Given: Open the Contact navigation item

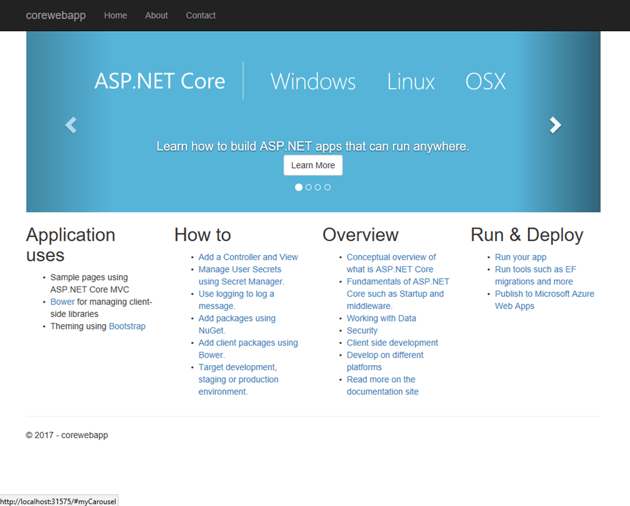Looking at the screenshot, I should click(x=201, y=15).
